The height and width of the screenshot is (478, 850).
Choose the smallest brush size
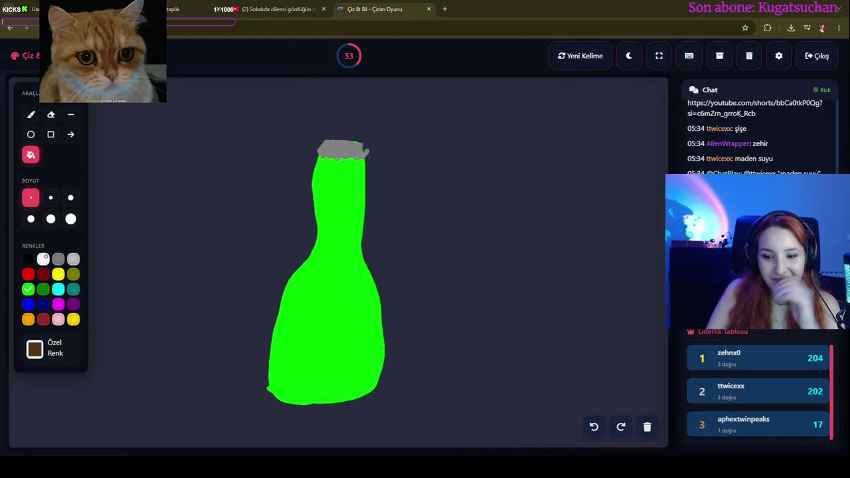(31, 198)
